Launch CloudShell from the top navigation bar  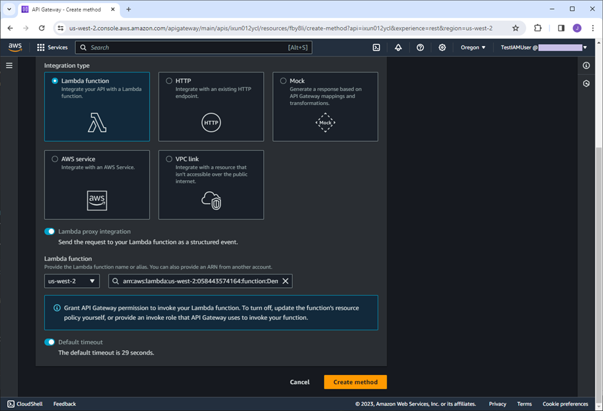point(376,47)
